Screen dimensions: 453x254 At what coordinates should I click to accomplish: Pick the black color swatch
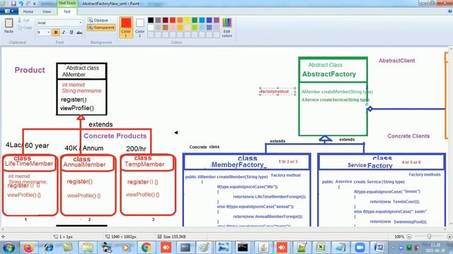click(151, 20)
